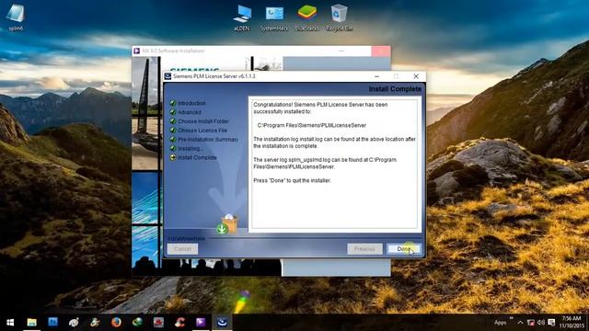Screen dimensions: 589x331
Task: Open the network status tray icon
Action: coord(531,323)
